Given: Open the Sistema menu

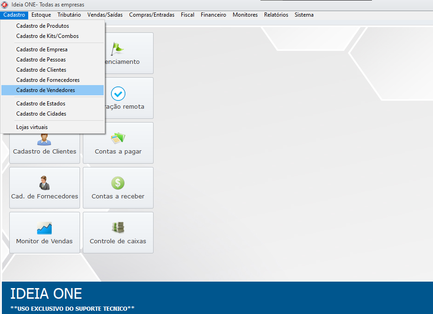Looking at the screenshot, I should pos(304,15).
